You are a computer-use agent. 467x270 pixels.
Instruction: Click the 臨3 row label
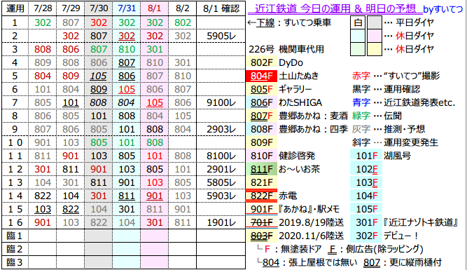[15, 262]
